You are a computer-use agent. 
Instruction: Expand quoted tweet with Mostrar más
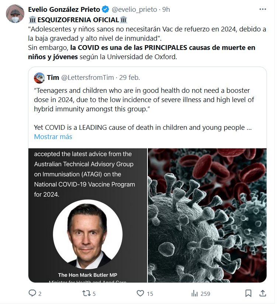tap(53, 136)
